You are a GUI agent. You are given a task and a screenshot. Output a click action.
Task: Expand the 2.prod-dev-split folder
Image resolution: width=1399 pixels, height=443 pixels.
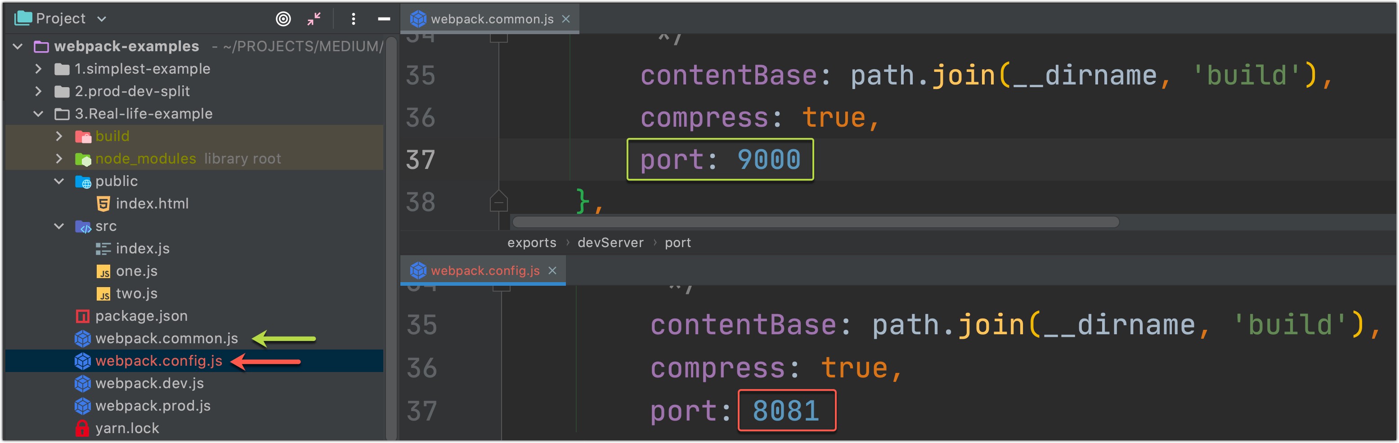38,91
